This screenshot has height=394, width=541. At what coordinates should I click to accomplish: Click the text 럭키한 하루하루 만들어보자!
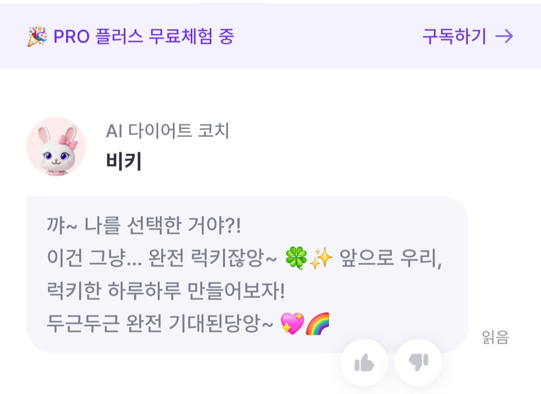pos(165,291)
